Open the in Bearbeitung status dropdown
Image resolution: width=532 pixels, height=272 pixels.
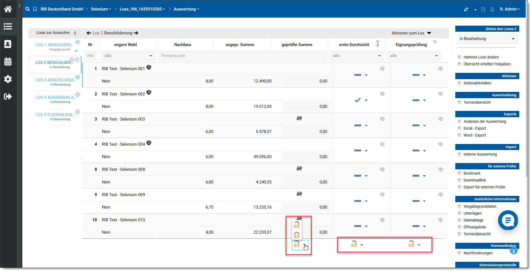(x=487, y=39)
